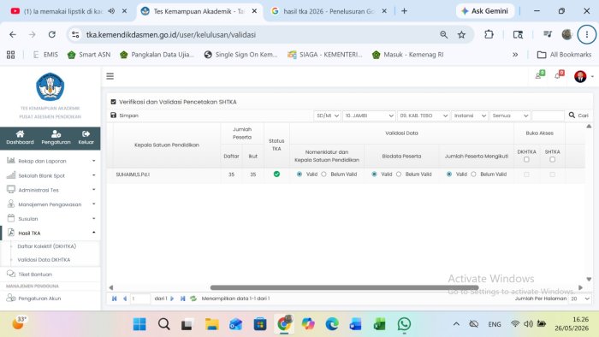The height and width of the screenshot is (337, 599).
Task: Select Valid for Biodata Peserta
Action: tap(374, 174)
